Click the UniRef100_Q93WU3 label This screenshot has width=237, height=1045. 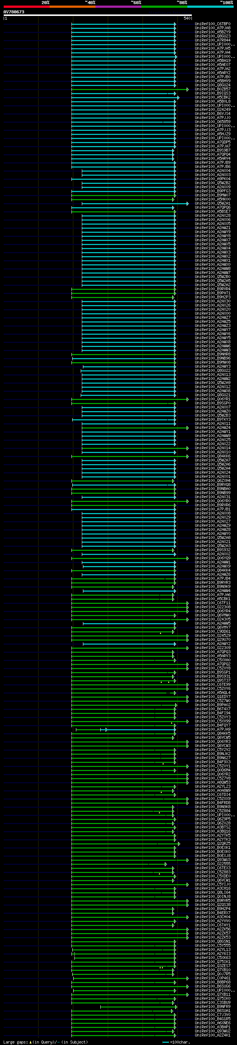click(x=213, y=860)
